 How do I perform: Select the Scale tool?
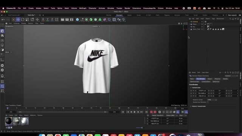click(27, 20)
